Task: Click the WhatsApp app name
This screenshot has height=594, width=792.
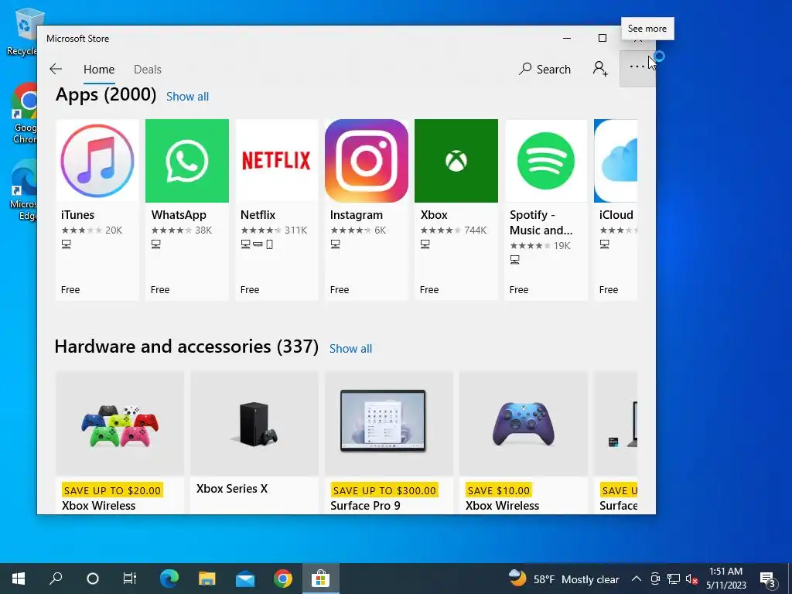Action: pos(179,215)
